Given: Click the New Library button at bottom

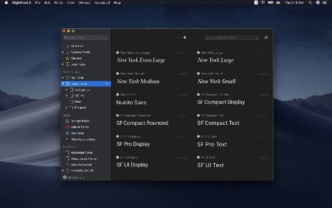Looking at the screenshot, I should point(74,177).
